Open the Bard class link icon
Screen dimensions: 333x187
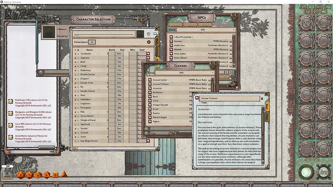click(150, 96)
